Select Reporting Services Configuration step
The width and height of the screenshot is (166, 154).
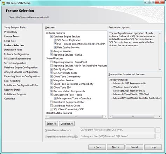(22, 76)
